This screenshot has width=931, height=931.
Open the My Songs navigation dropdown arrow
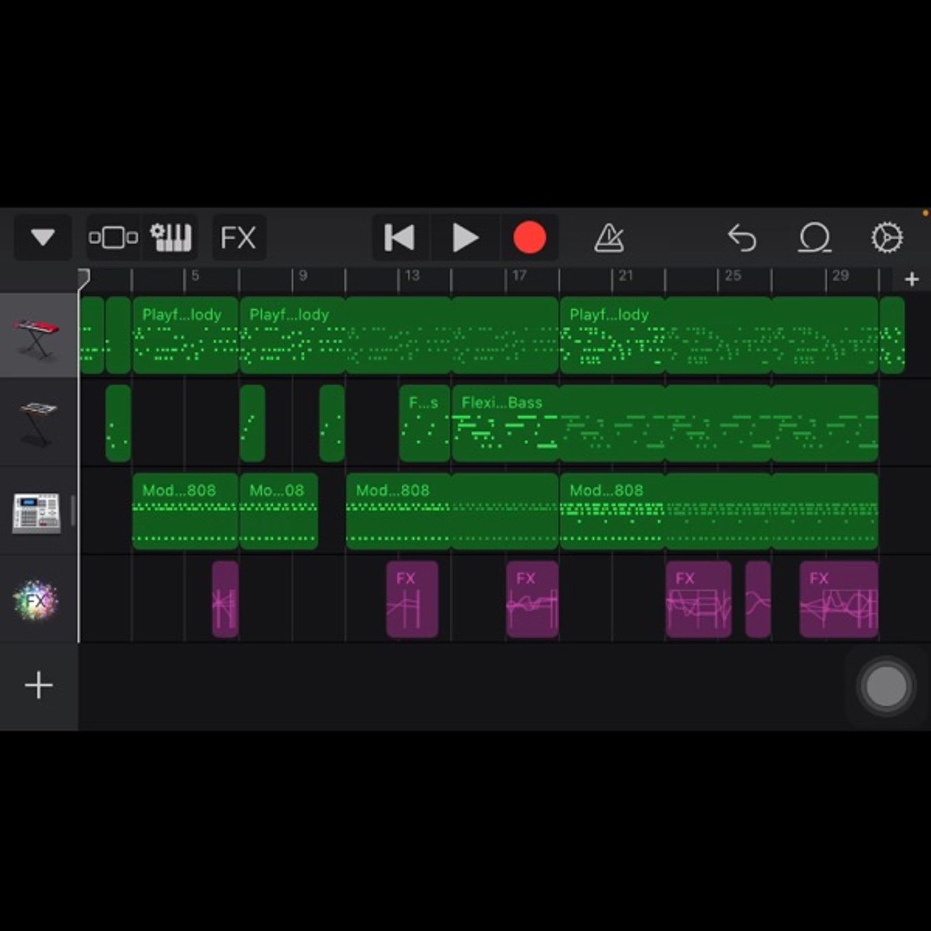pos(43,237)
